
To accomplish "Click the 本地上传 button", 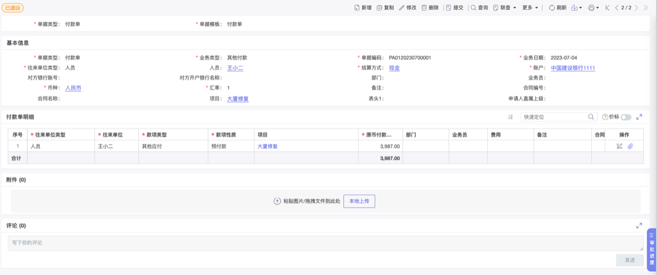I will click(359, 201).
